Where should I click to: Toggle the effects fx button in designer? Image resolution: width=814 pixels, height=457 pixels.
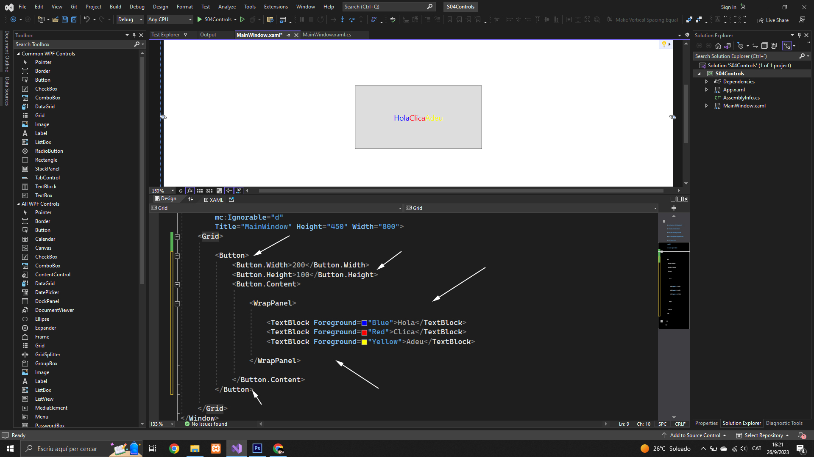click(190, 191)
